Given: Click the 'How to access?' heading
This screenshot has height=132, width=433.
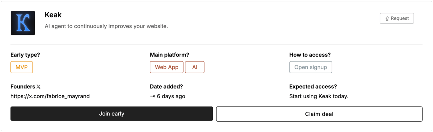Looking at the screenshot, I should click(310, 55).
